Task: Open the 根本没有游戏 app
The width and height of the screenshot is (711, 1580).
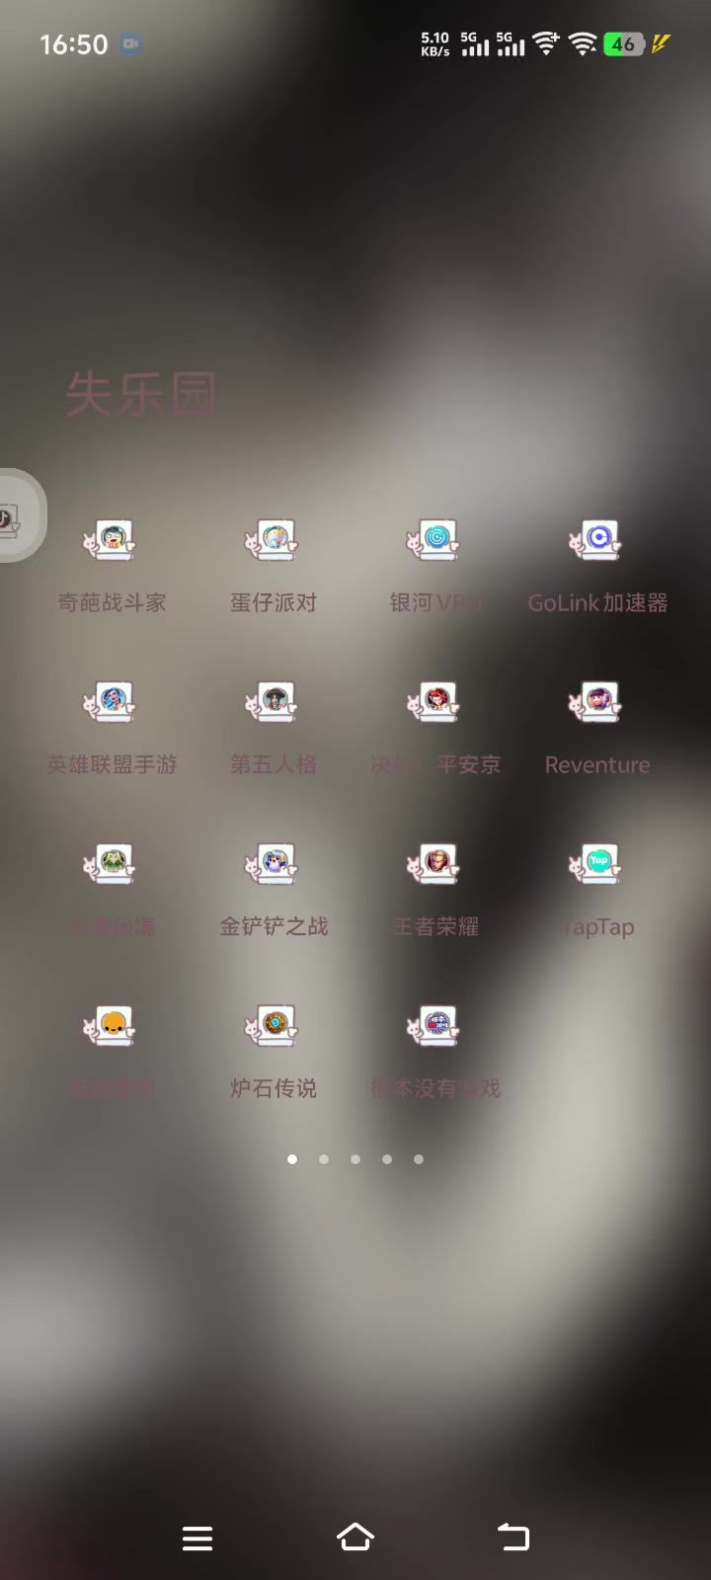Action: pos(435,1026)
